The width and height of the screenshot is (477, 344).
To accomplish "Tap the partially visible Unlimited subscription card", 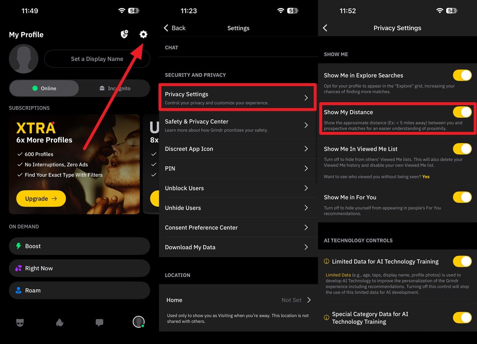I will 151,164.
